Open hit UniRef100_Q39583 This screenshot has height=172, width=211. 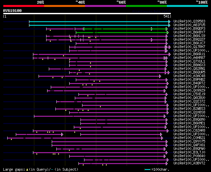click(189, 21)
